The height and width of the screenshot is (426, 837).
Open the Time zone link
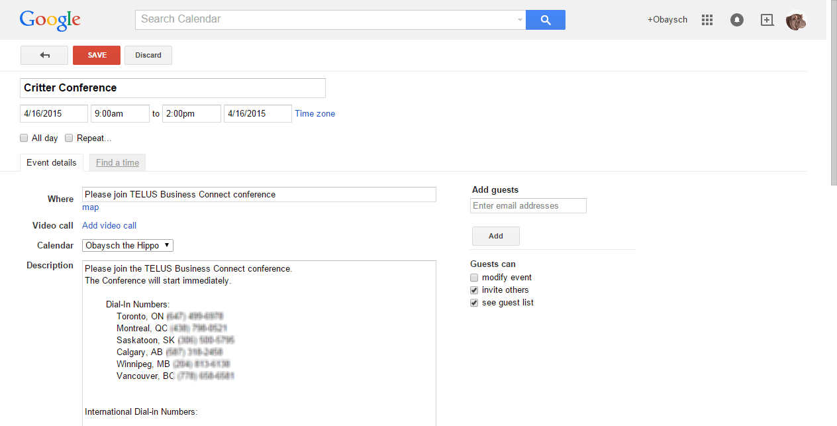coord(315,113)
